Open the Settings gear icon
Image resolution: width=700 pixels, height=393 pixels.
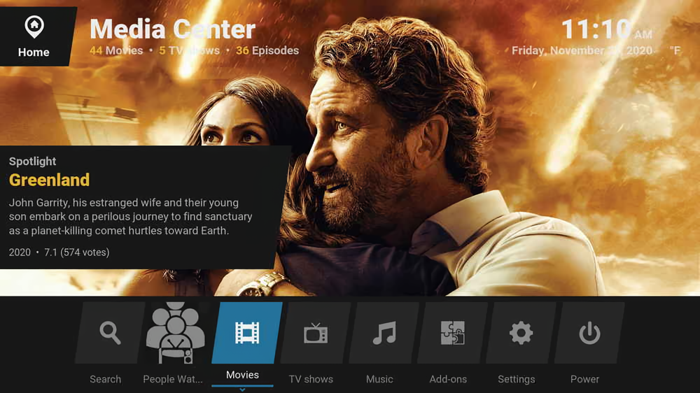pyautogui.click(x=521, y=333)
